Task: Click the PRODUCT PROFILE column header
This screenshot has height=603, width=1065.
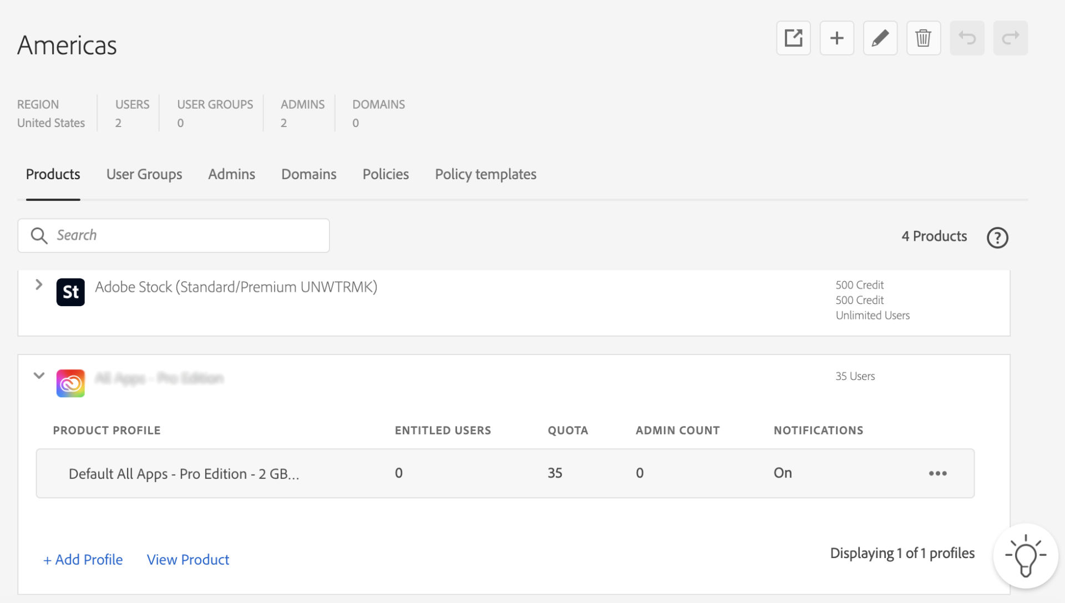Action: tap(106, 430)
